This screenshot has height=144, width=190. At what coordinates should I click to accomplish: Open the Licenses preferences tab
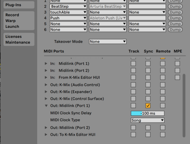[x=14, y=37]
